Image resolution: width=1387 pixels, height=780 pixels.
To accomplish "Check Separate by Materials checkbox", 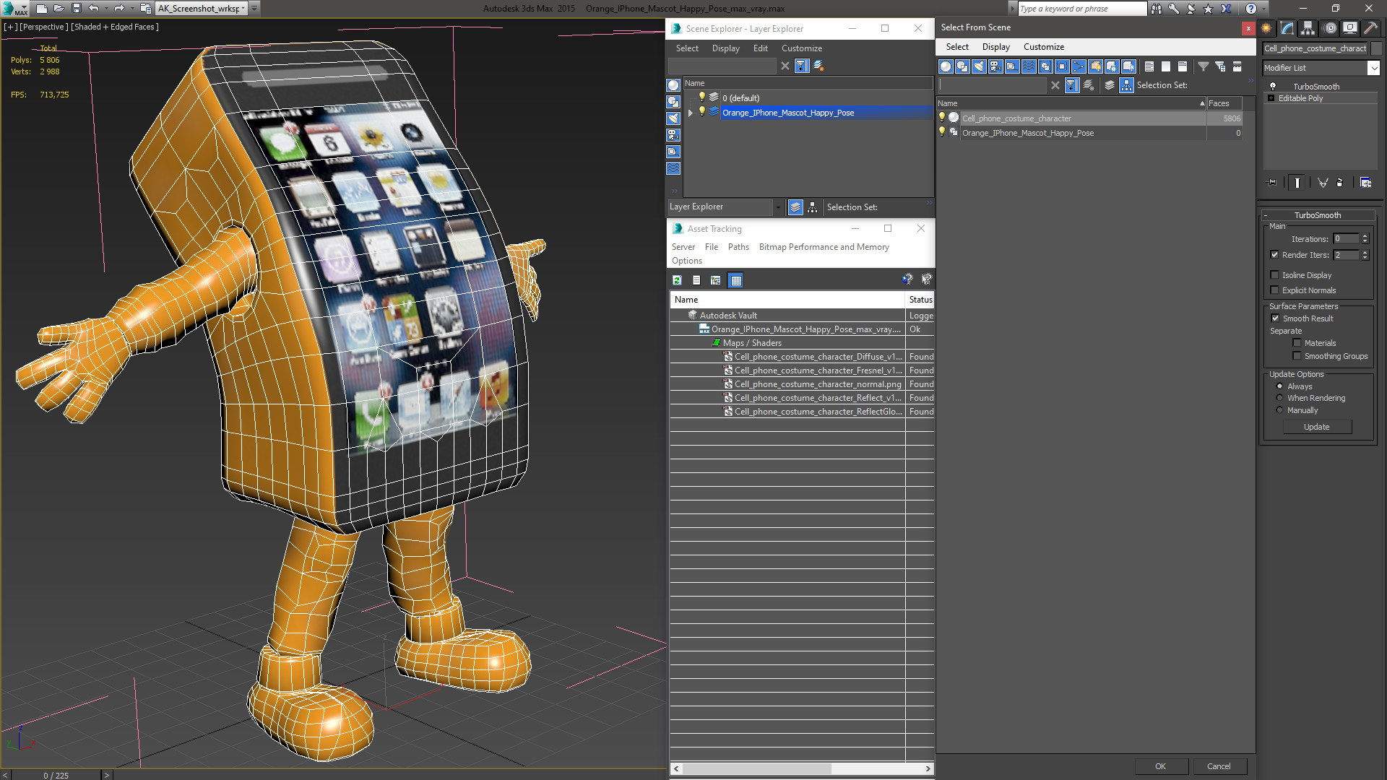I will pos(1297,343).
